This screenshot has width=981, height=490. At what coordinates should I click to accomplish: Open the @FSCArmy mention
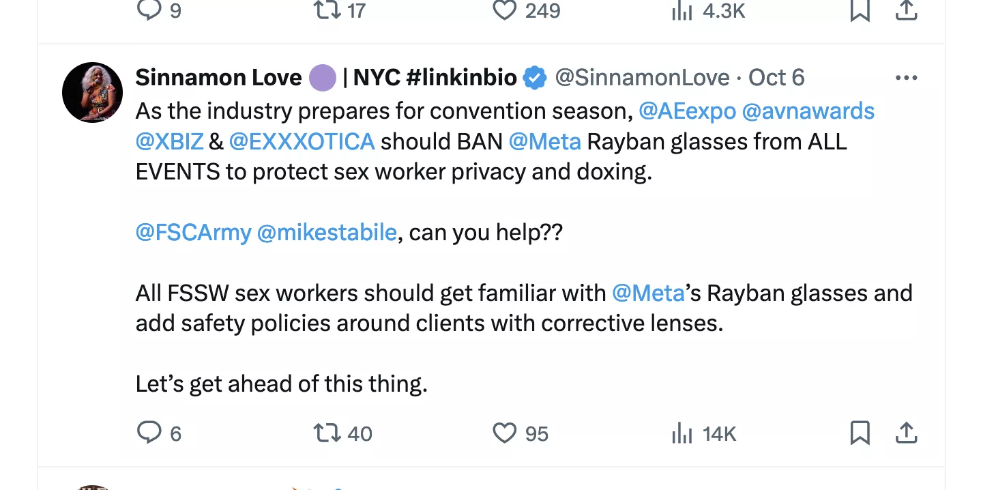[193, 233]
